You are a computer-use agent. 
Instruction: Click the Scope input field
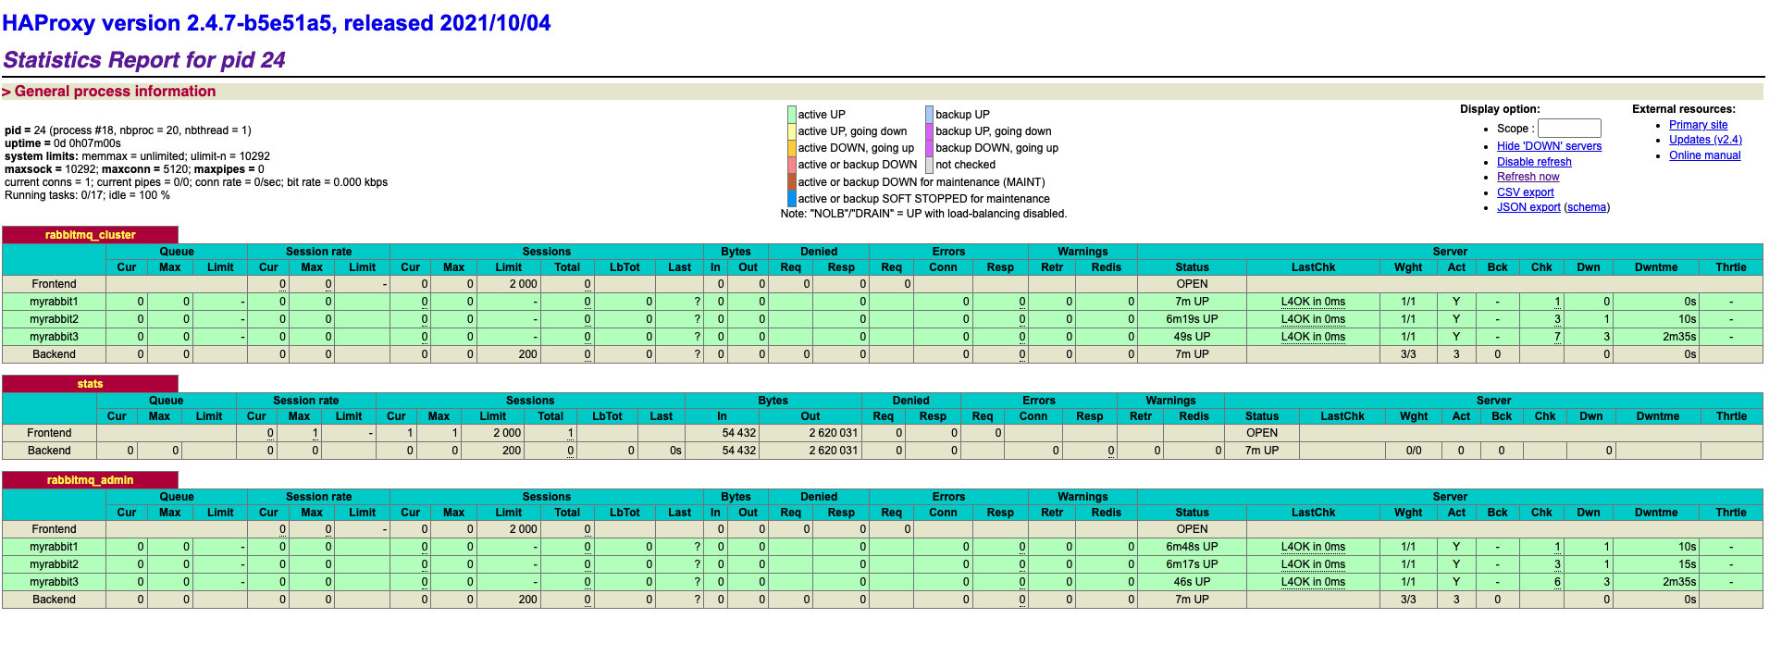pyautogui.click(x=1569, y=128)
